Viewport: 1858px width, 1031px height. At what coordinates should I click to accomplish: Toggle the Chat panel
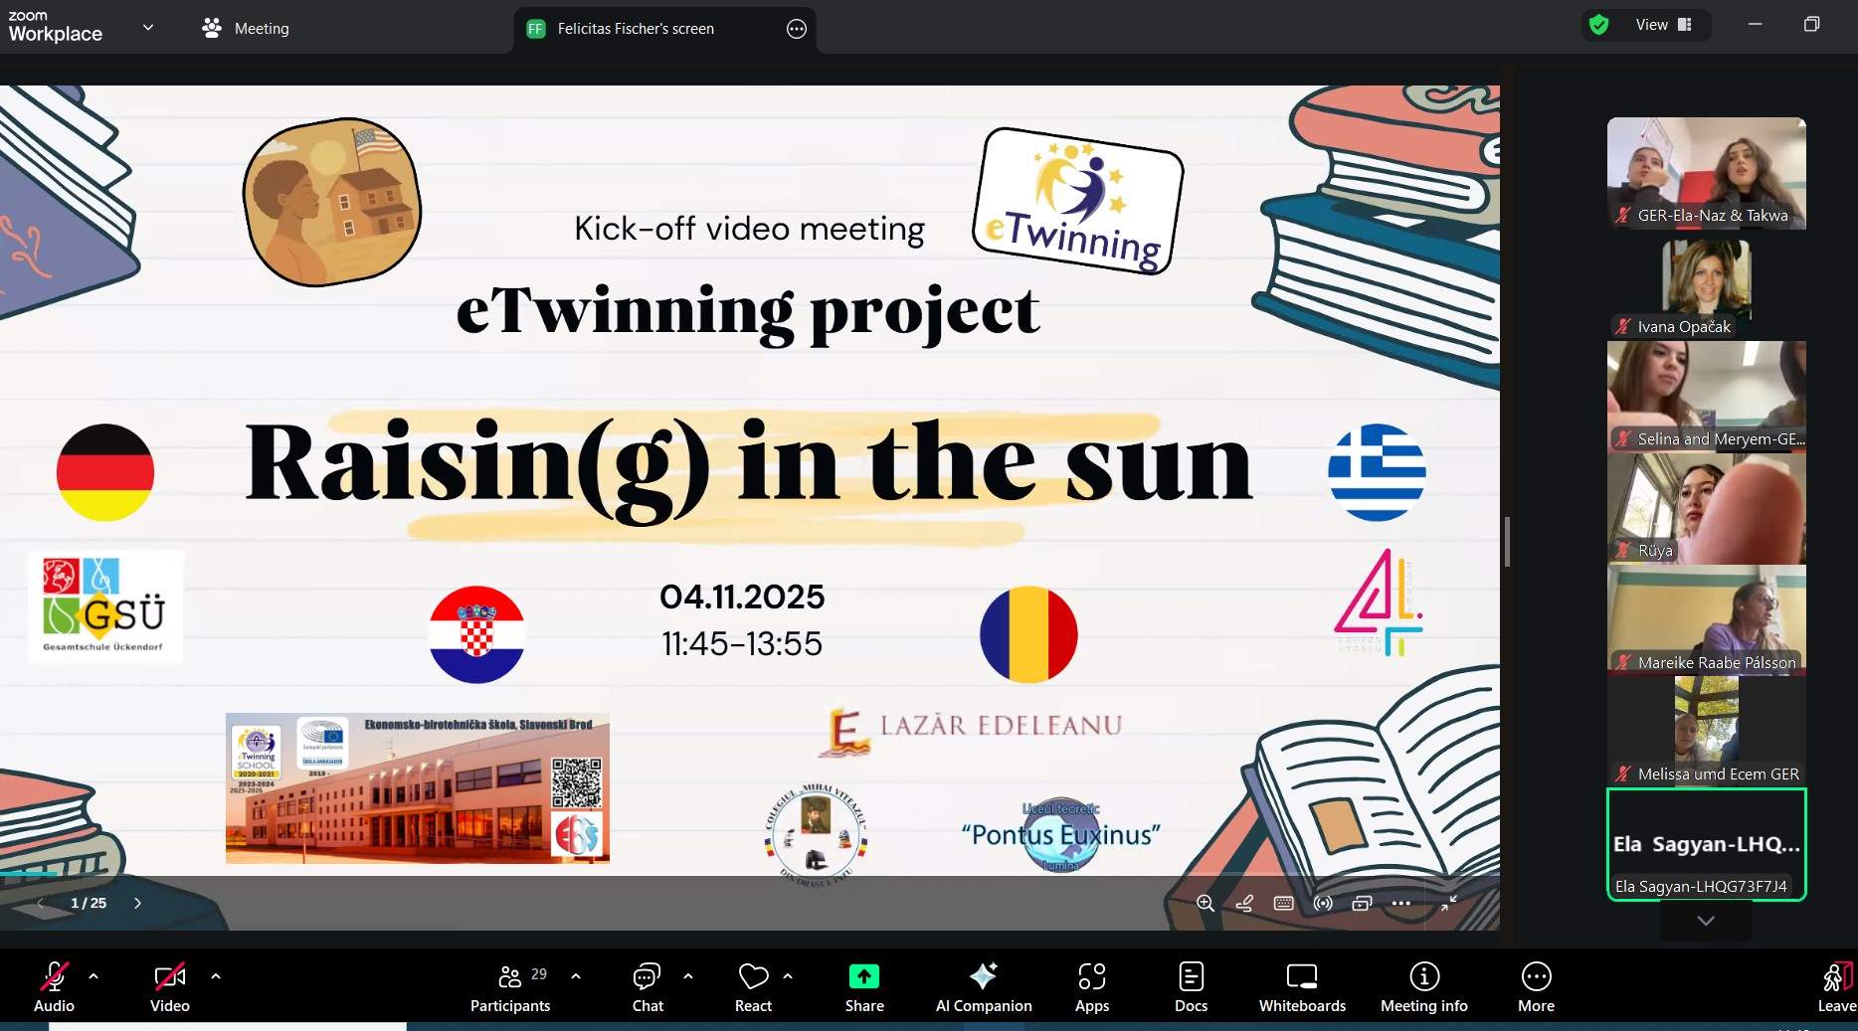(648, 987)
